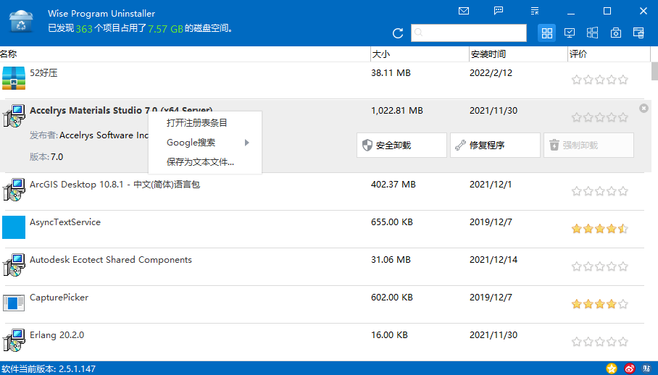This screenshot has height=375, width=658.
Task: Click the 修复程序 button
Action: click(495, 146)
